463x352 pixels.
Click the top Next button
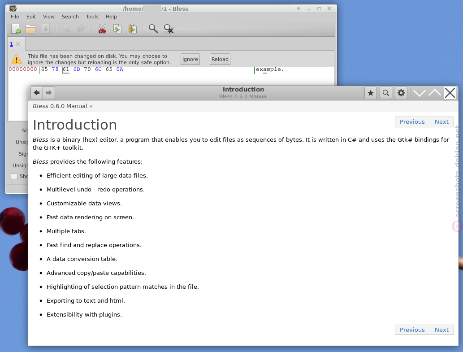[442, 122]
